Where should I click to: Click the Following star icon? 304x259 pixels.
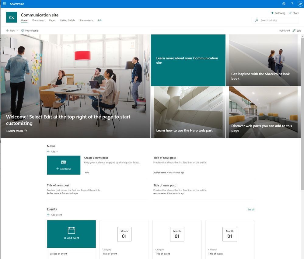pyautogui.click(x=272, y=13)
